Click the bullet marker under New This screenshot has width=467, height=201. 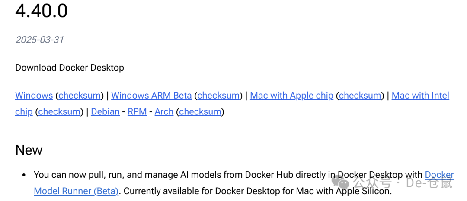point(24,175)
